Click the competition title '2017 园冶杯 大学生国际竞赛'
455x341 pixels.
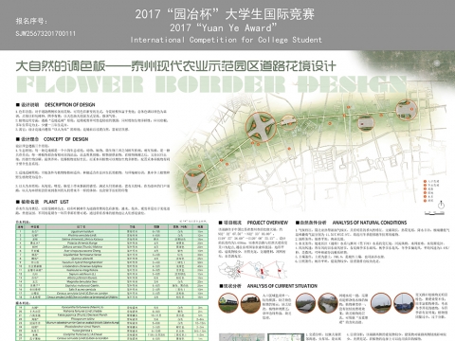225,14
